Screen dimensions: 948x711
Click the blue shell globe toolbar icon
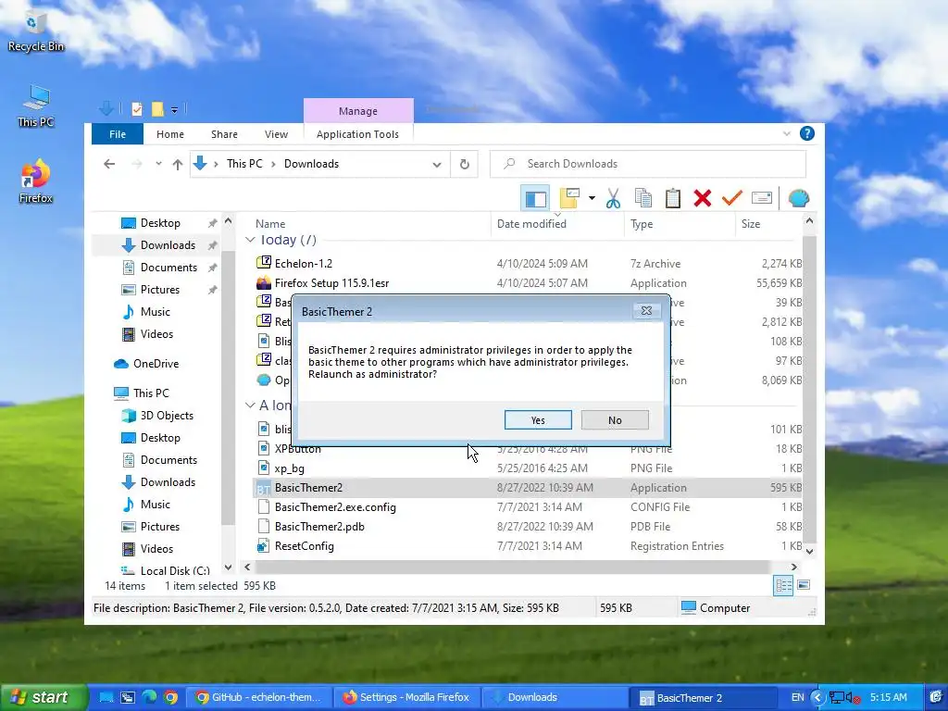click(x=799, y=198)
